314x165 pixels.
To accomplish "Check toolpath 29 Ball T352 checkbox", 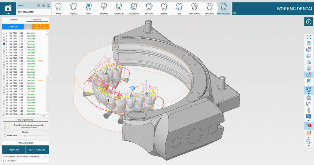I will [x=4, y=111].
